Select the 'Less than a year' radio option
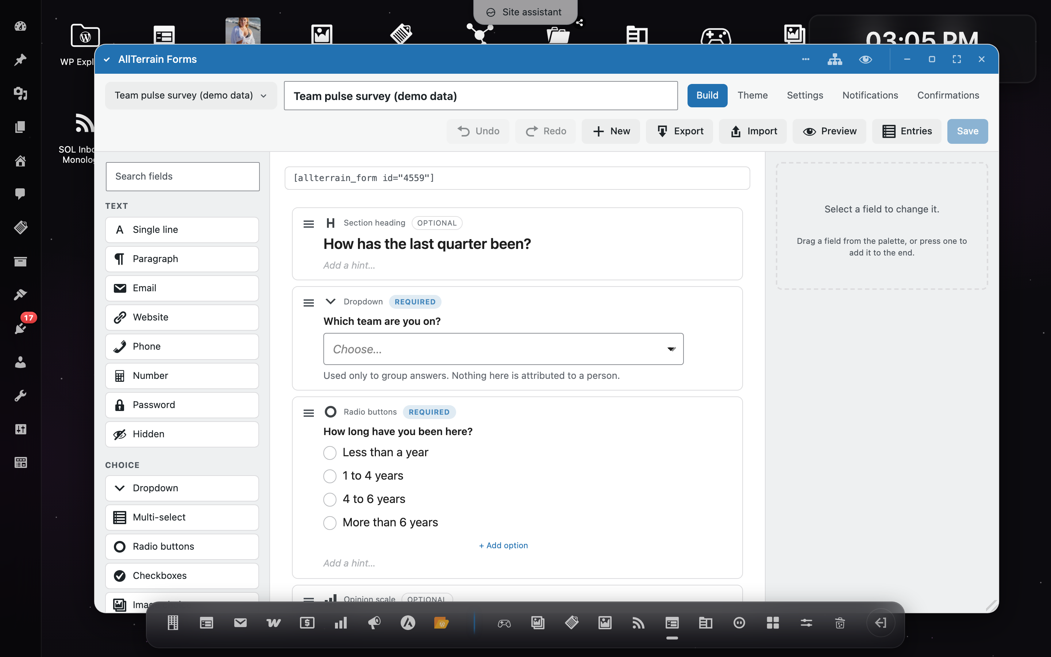1051x657 pixels. [x=330, y=453]
